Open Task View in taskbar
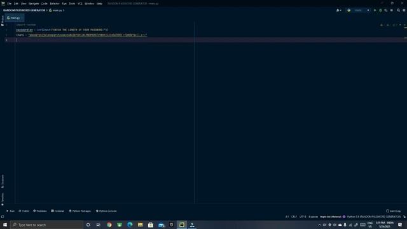This screenshot has width=407, height=229. [99, 225]
